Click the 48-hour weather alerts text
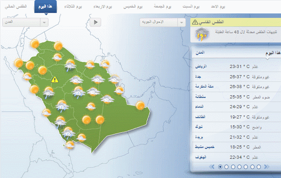The width and height of the screenshot is (281, 178). (246, 32)
